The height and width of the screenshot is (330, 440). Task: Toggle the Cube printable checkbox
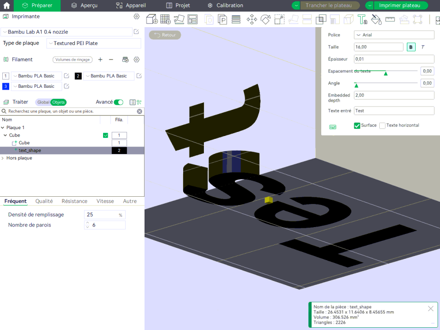[105, 135]
